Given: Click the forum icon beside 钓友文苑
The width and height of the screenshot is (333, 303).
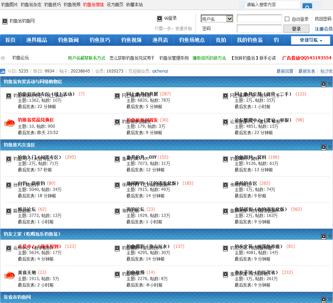Looking at the screenshot, I should click(225, 249).
